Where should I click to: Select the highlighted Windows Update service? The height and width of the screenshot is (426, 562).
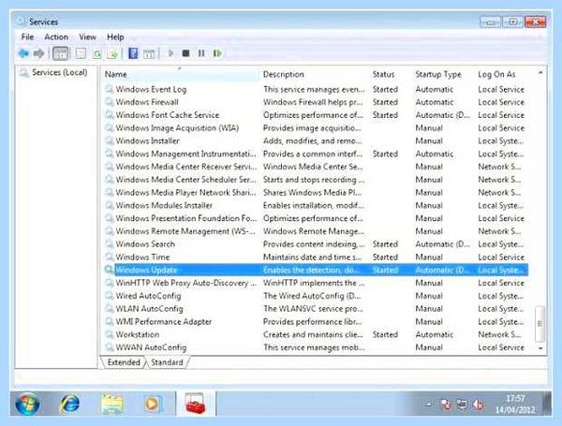coord(317,270)
